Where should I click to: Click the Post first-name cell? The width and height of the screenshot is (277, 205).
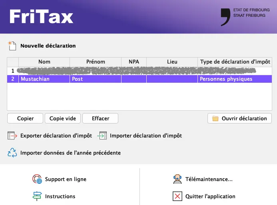[x=96, y=79]
